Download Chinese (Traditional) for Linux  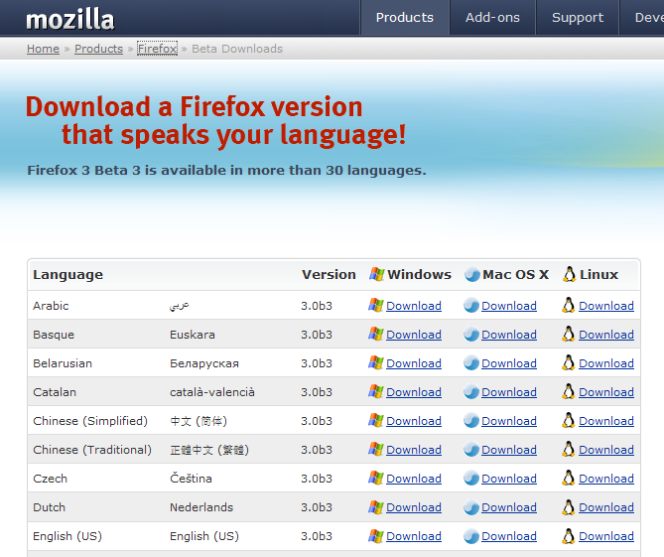pyautogui.click(x=606, y=450)
